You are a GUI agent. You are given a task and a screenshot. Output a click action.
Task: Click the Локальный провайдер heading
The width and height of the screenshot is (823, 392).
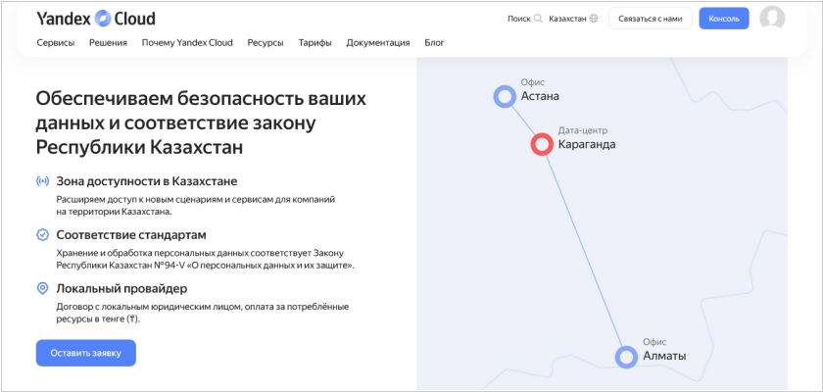pyautogui.click(x=121, y=288)
